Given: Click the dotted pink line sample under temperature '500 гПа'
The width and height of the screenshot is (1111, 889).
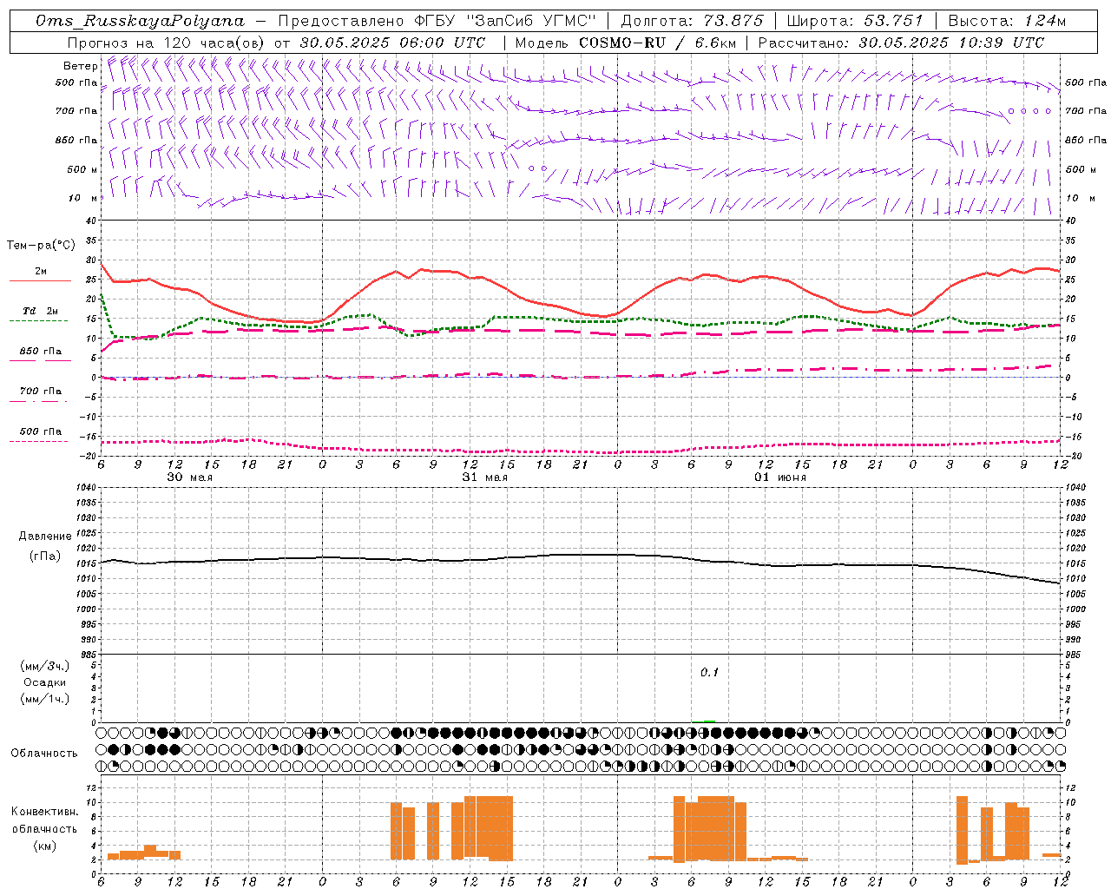Looking at the screenshot, I should (x=39, y=441).
